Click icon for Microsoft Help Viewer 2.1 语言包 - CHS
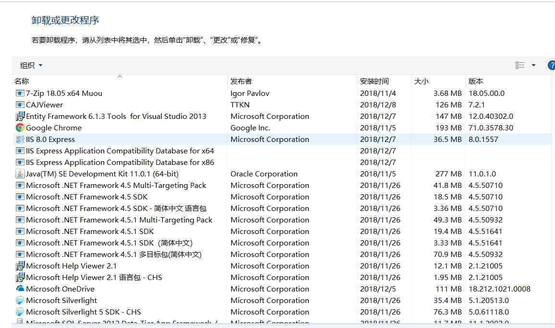This screenshot has height=328, width=555. (20, 277)
